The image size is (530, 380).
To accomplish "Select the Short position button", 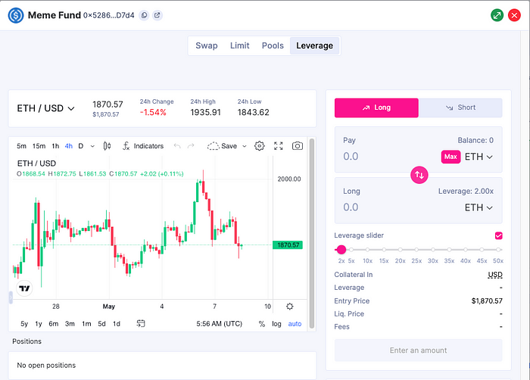I will pyautogui.click(x=460, y=107).
